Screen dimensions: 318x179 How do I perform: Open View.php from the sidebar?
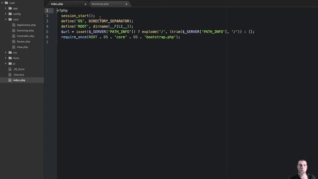coord(22,47)
